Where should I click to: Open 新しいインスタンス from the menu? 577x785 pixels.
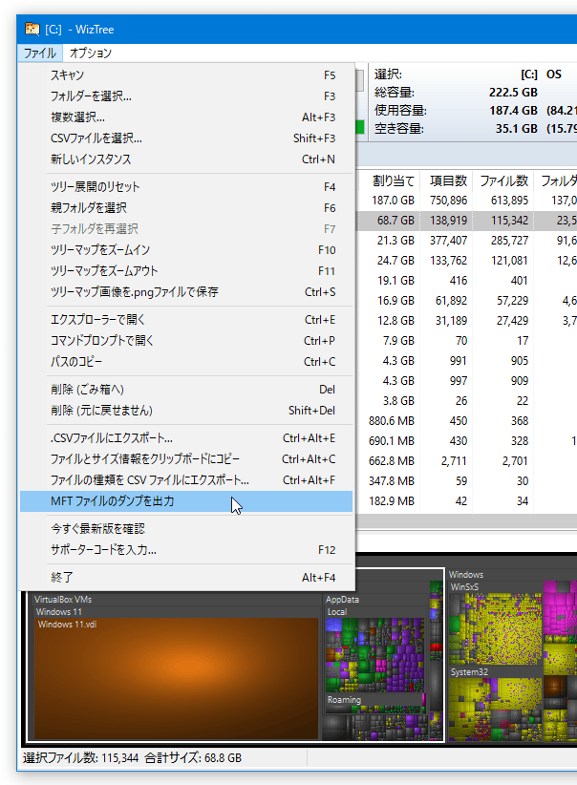(x=186, y=159)
